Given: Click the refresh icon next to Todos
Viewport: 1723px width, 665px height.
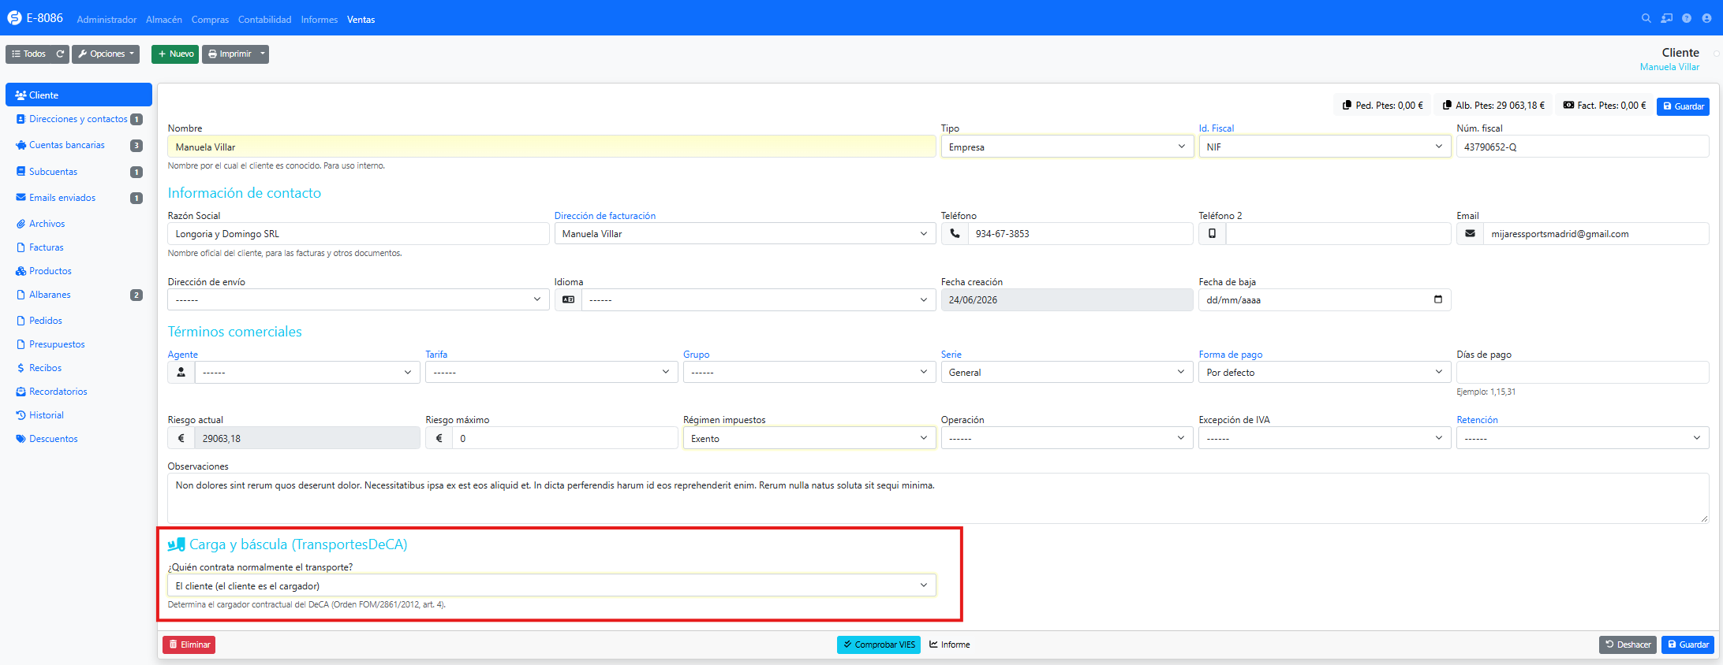Looking at the screenshot, I should [60, 54].
